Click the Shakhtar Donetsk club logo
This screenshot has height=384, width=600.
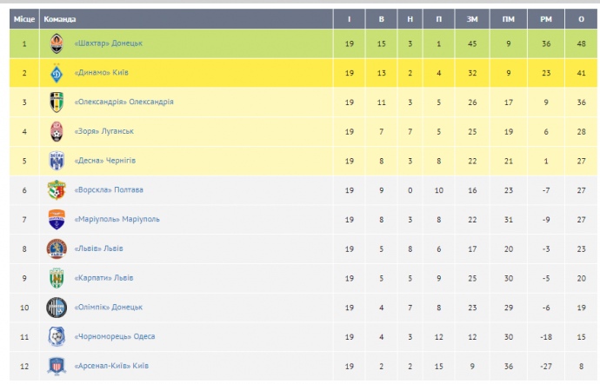point(57,43)
